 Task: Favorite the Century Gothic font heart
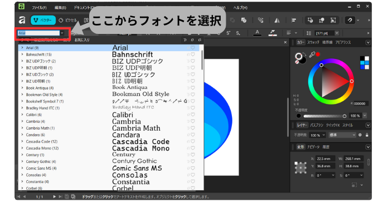tap(193, 161)
